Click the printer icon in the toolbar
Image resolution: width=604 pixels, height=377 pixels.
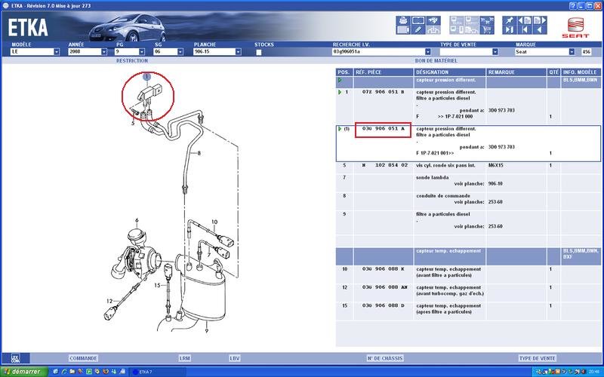click(x=402, y=20)
